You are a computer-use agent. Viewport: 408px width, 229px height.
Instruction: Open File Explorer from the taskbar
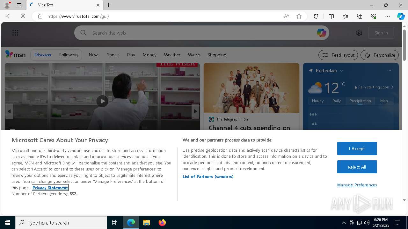pyautogui.click(x=147, y=223)
